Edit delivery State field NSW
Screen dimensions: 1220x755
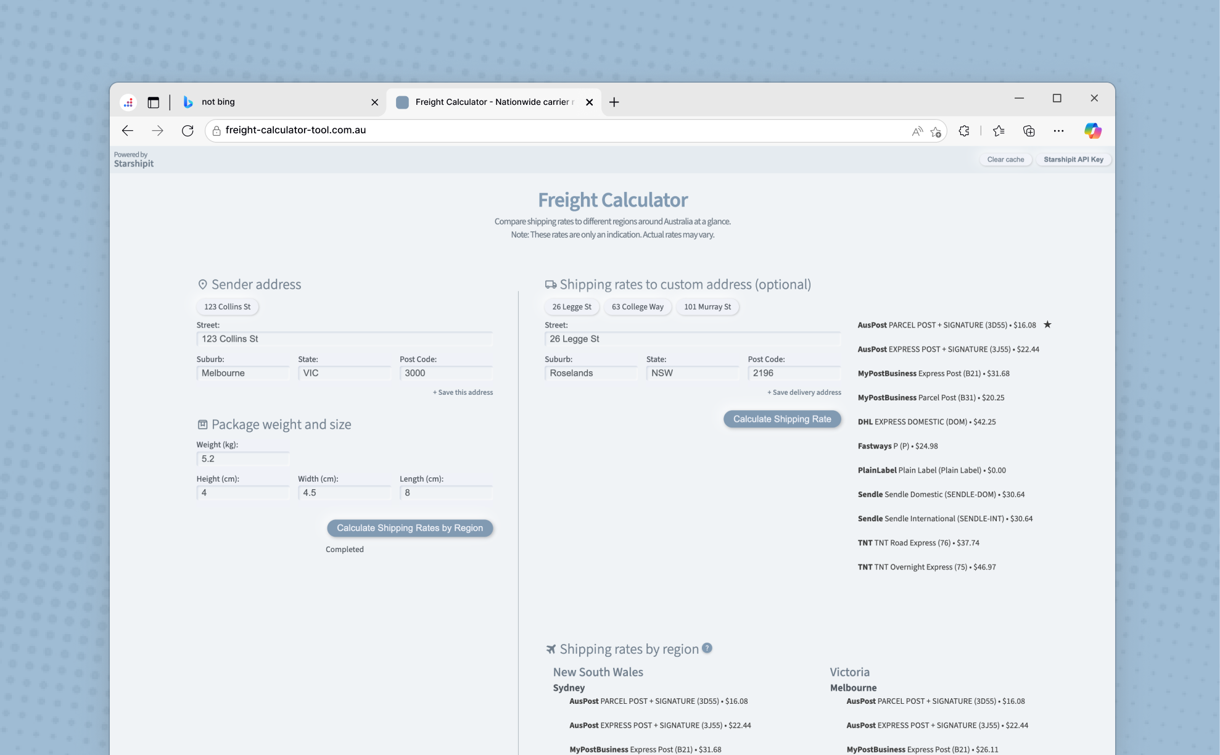[693, 373]
